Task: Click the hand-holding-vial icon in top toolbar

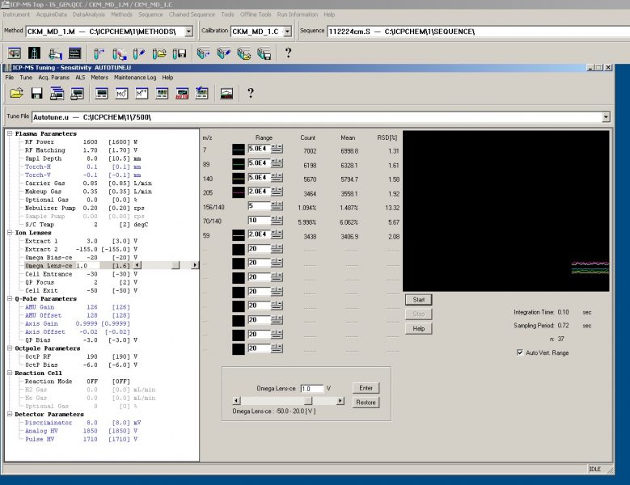Action: pyautogui.click(x=55, y=53)
